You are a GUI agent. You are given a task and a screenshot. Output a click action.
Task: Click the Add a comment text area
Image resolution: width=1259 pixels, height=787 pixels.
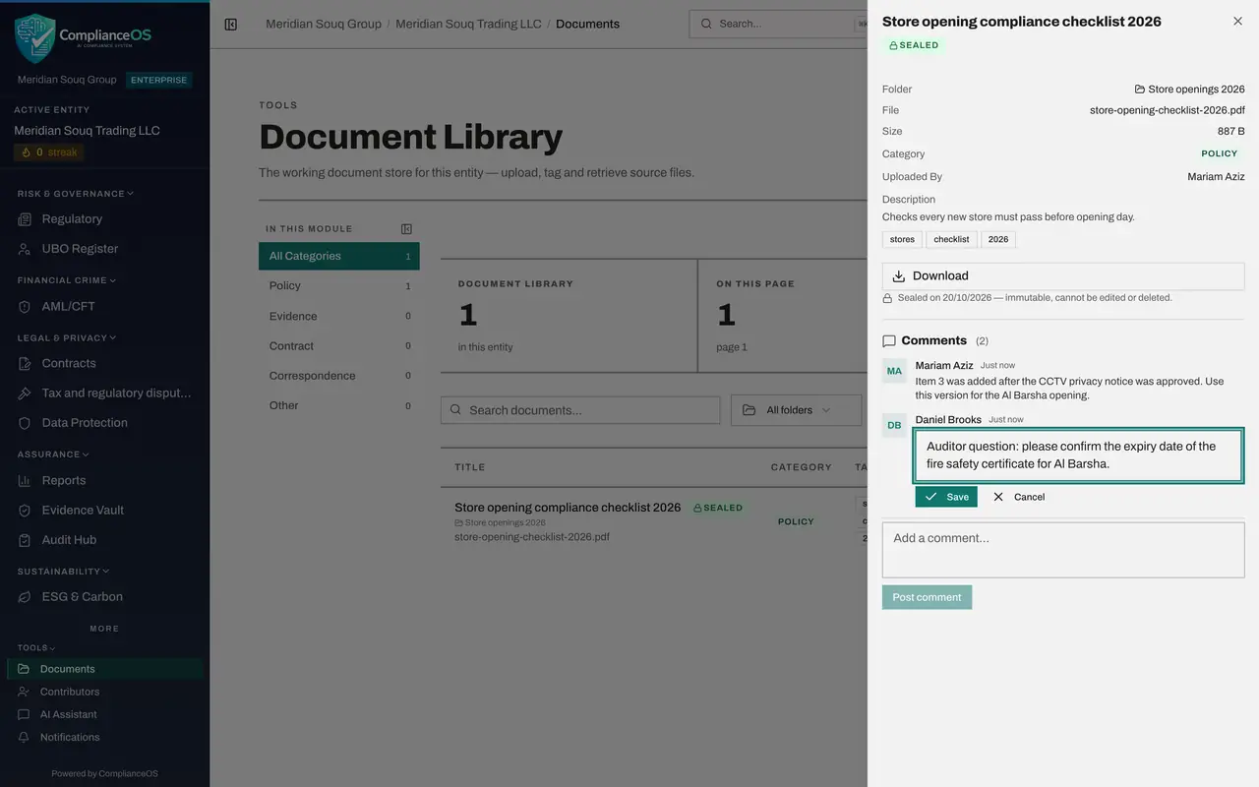(x=1063, y=550)
